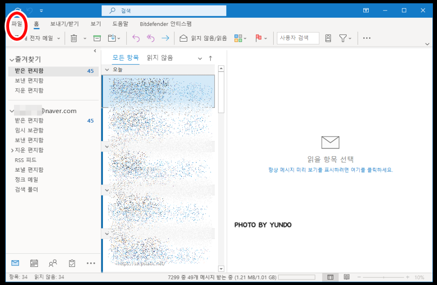
Task: Open the Delete trash can icon
Action: [74, 38]
